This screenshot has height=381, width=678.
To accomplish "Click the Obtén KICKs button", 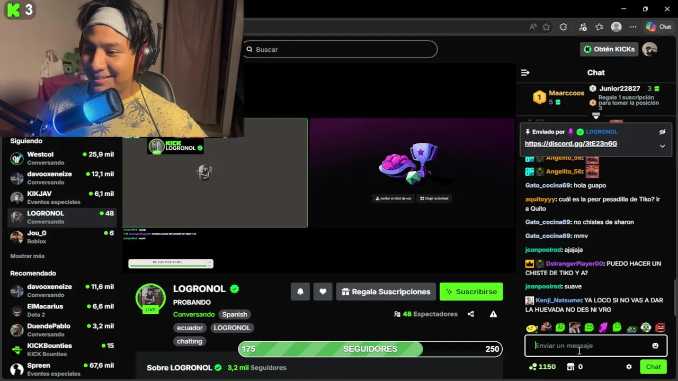I will pos(609,49).
